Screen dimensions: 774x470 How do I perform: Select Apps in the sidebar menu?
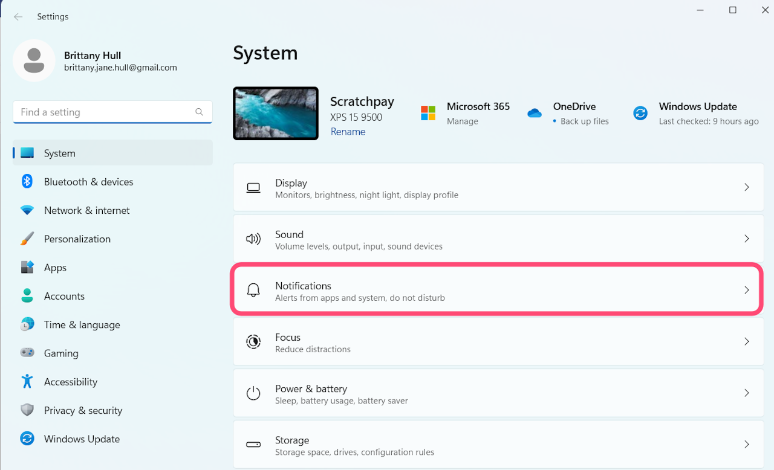tap(55, 268)
